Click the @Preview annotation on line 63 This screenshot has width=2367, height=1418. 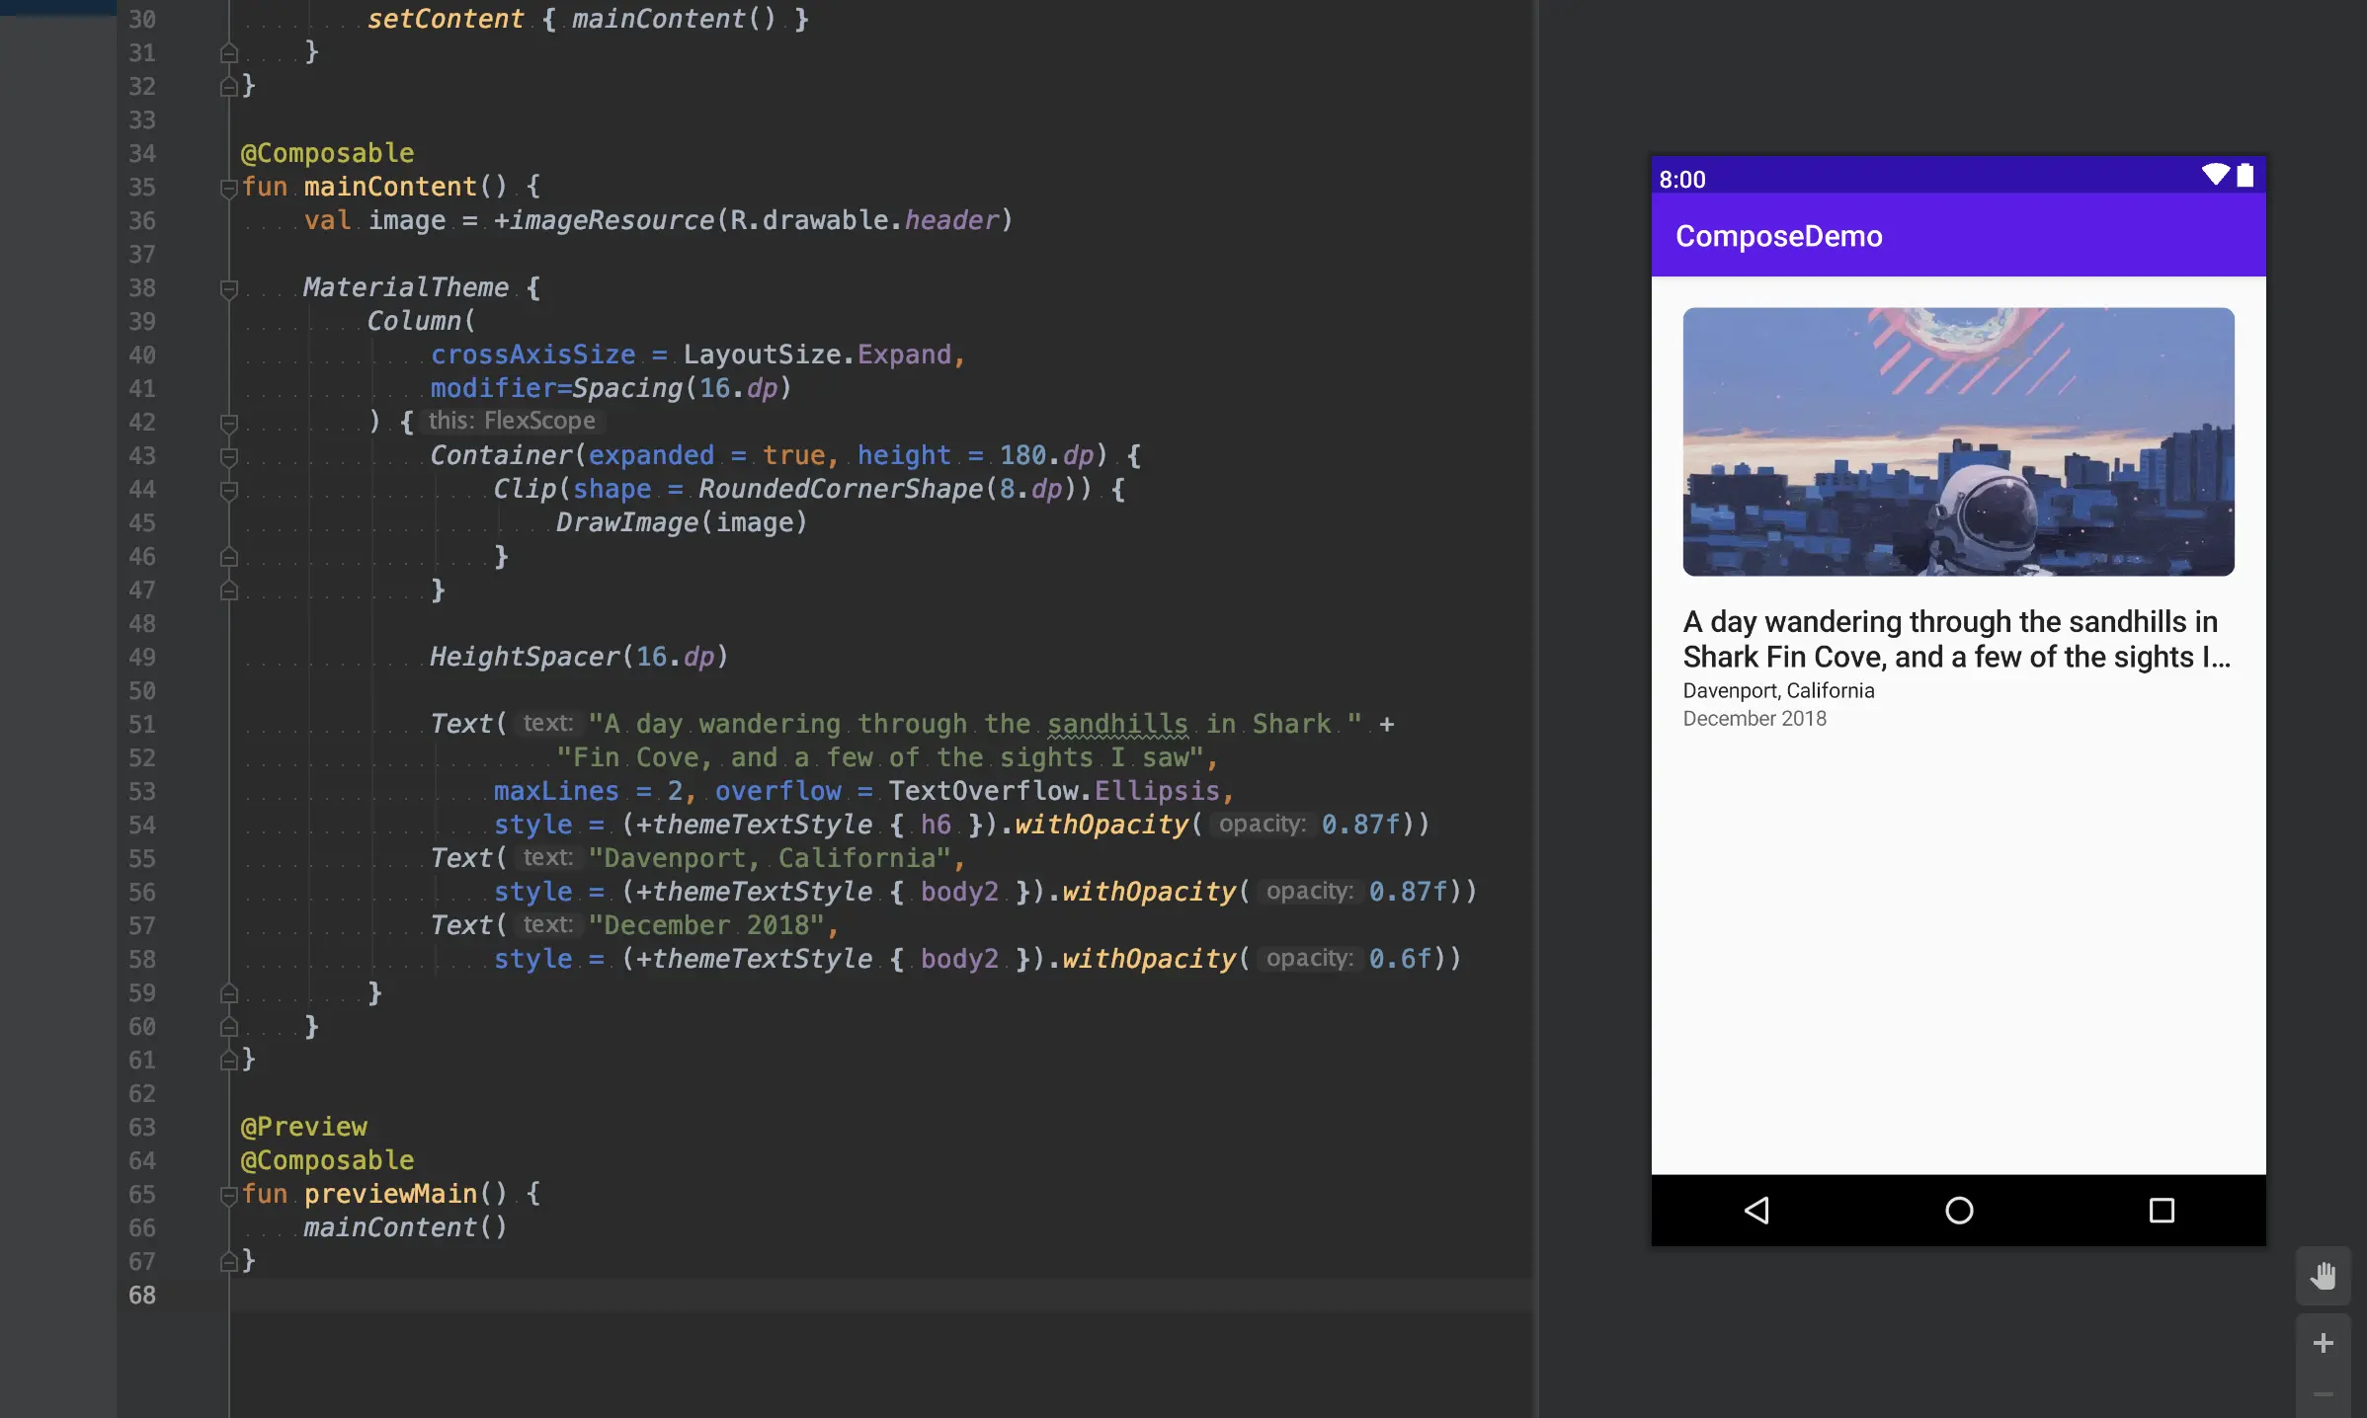point(303,1127)
